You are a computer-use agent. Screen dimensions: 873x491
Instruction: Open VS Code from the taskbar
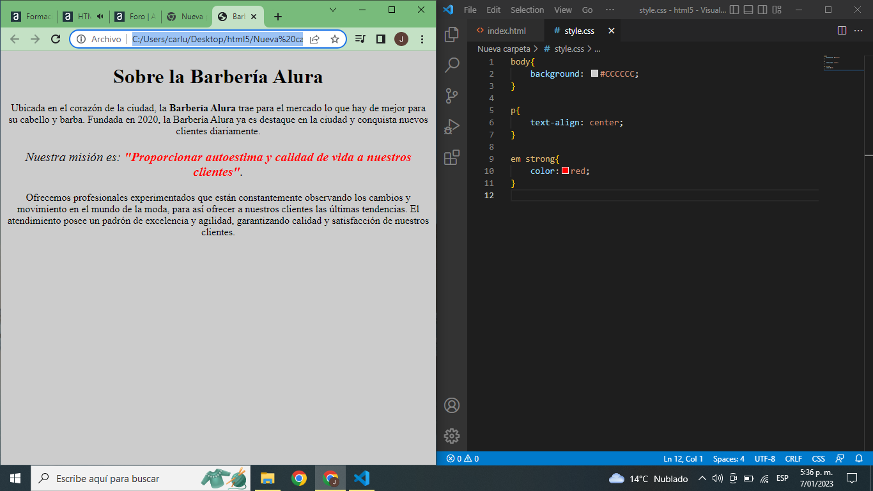coord(361,478)
